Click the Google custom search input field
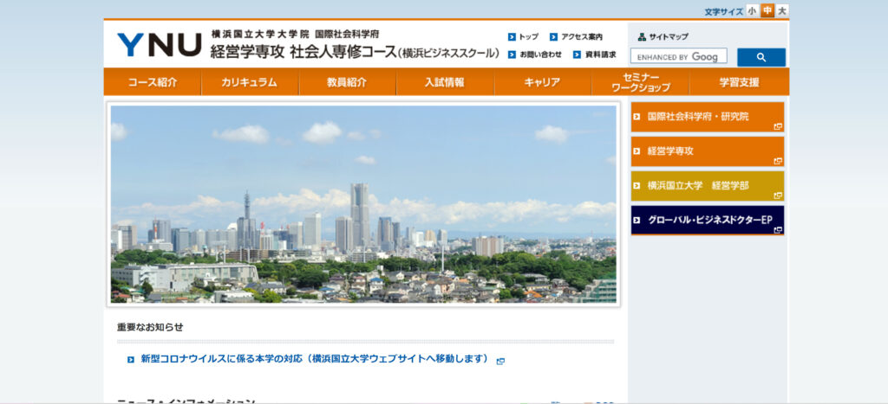Viewport: 888px width, 404px height. pyautogui.click(x=678, y=57)
